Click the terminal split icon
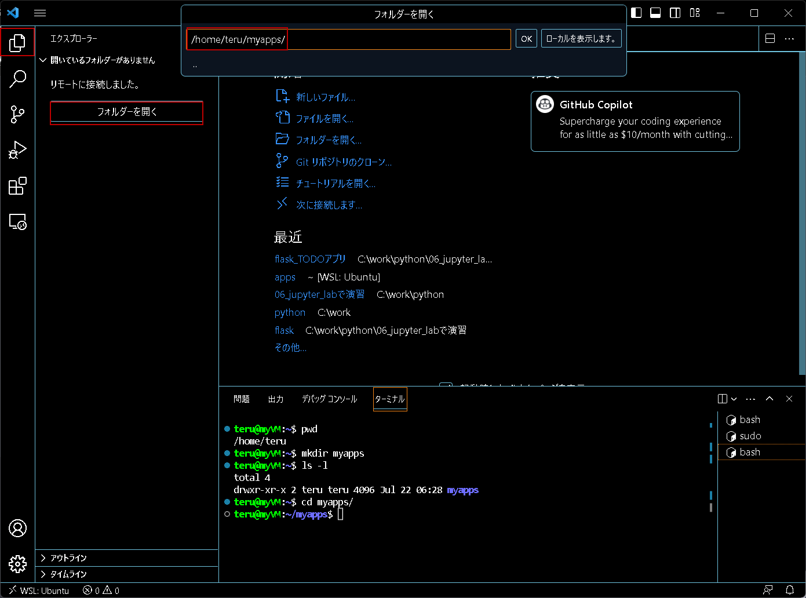 click(723, 399)
